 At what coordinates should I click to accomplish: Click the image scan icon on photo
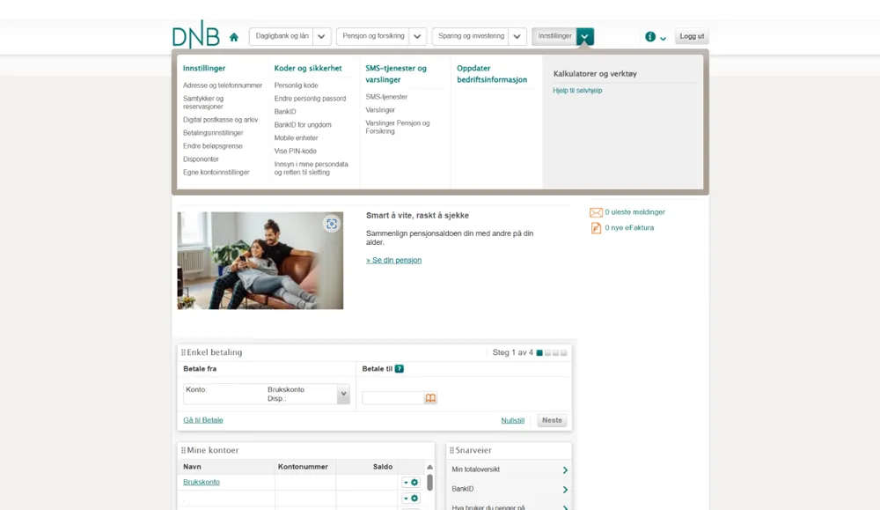(331, 224)
